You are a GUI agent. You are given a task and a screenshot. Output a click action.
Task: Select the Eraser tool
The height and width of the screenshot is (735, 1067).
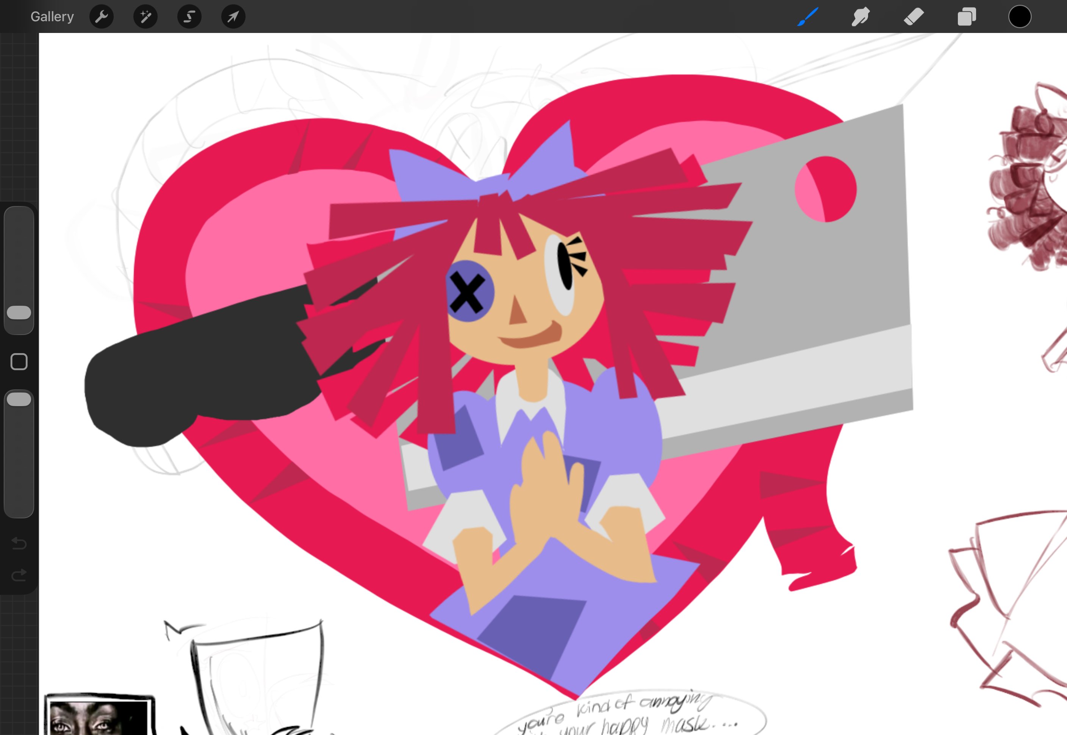point(914,17)
